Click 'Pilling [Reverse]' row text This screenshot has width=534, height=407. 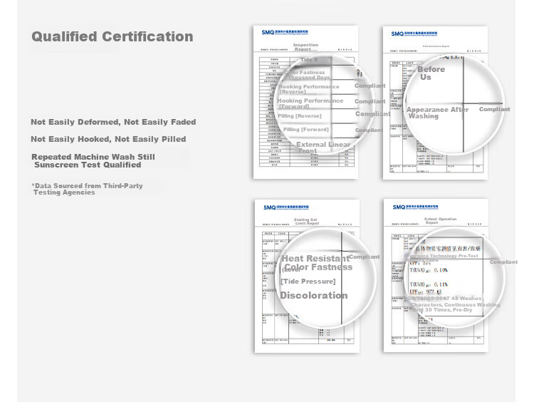[300, 116]
